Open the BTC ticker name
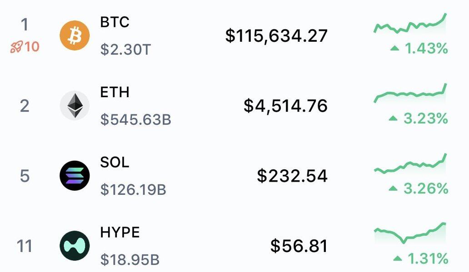Image resolution: width=469 pixels, height=272 pixels. (115, 22)
